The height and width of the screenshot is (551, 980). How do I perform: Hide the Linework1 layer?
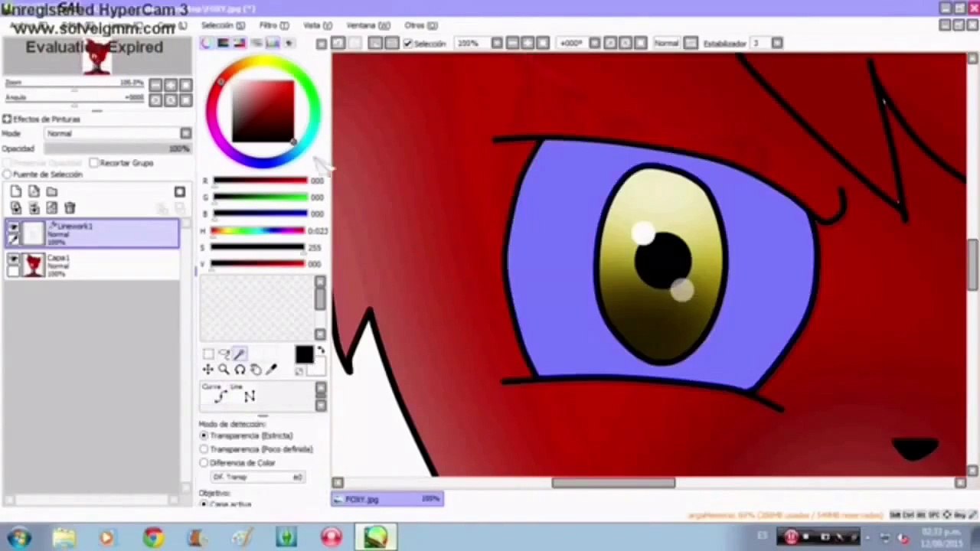point(13,227)
